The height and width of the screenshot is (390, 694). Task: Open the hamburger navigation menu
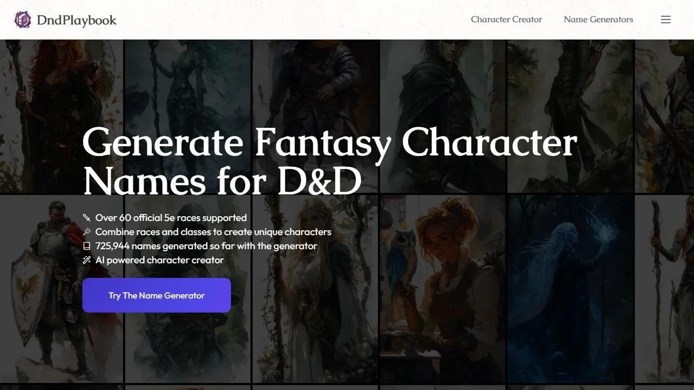[666, 19]
